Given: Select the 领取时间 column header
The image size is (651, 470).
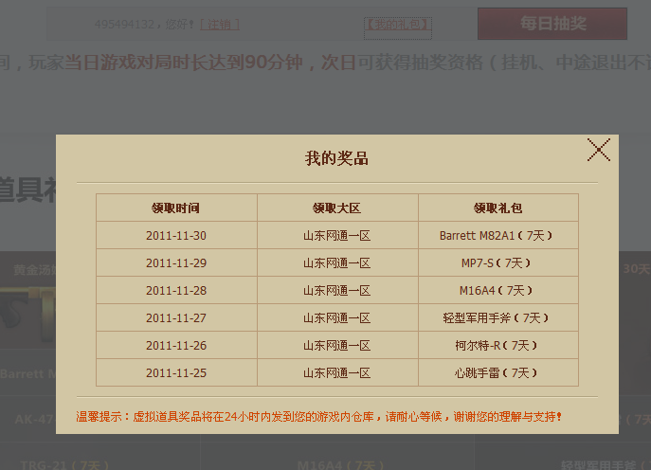Looking at the screenshot, I should (176, 208).
